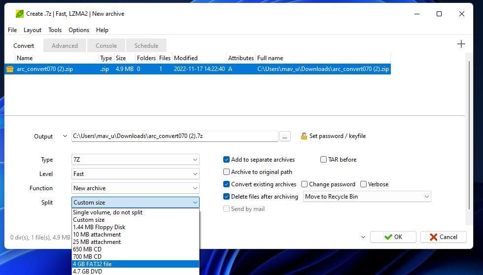The image size is (483, 275).
Task: Click the green checkmark on OK button
Action: point(388,237)
